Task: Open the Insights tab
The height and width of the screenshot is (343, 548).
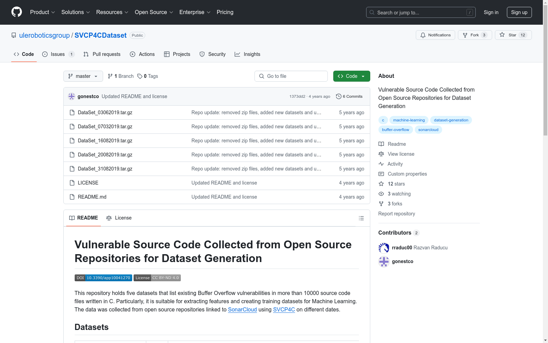Action: 247,54
